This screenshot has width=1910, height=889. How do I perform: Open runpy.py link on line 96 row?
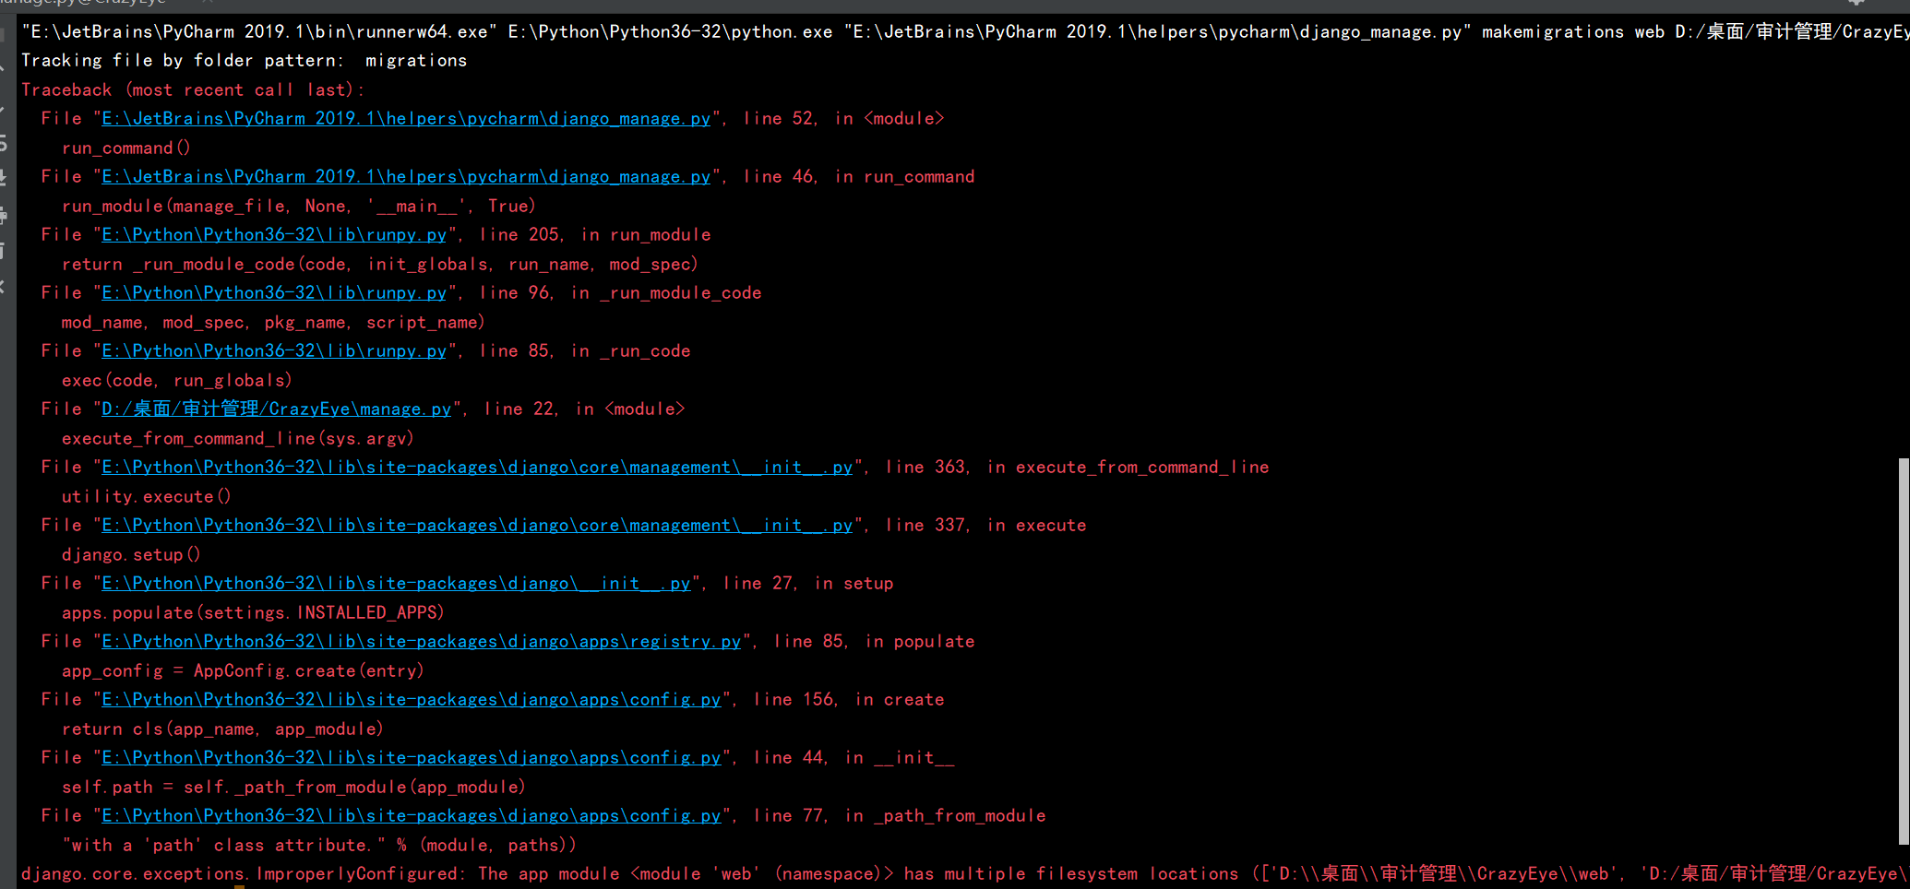point(274,293)
